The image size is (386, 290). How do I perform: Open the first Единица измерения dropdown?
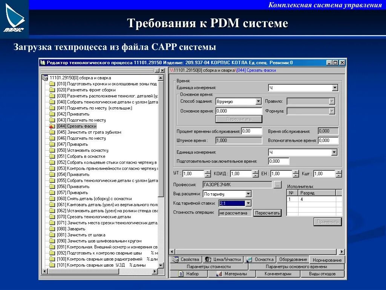tap(335, 88)
